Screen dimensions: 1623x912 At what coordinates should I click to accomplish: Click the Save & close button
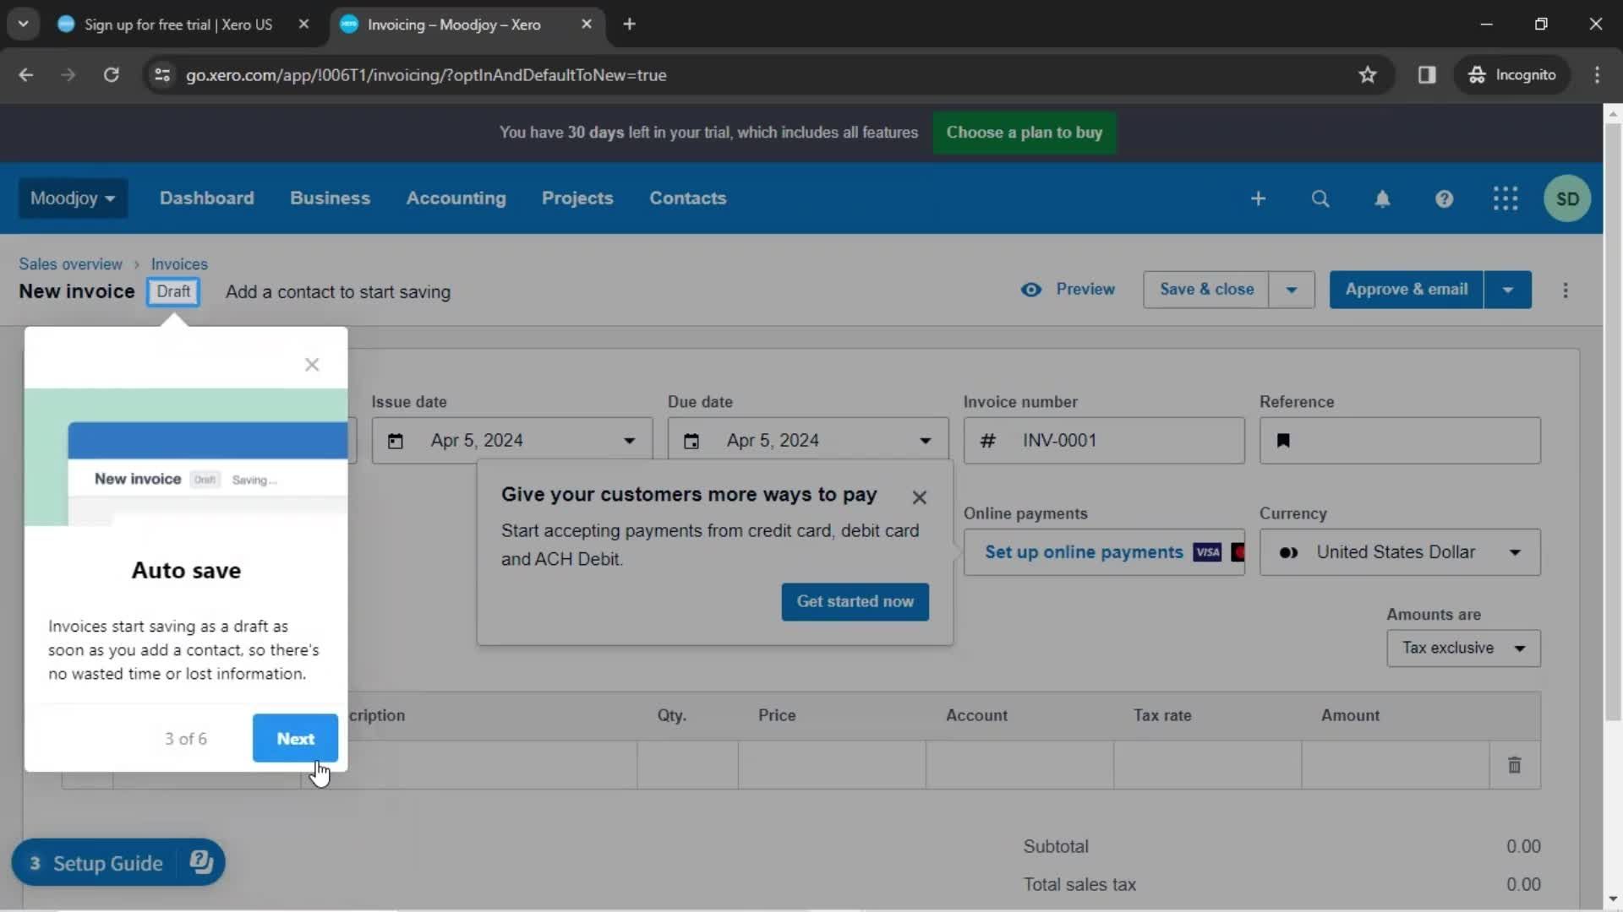point(1205,290)
